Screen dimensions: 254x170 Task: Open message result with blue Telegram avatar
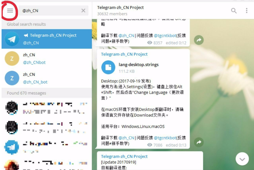pyautogui.click(x=47, y=147)
